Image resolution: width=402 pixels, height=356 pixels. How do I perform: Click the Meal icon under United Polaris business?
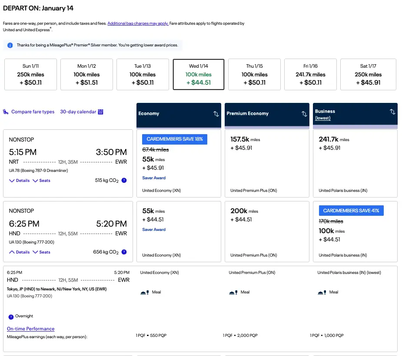(322, 292)
